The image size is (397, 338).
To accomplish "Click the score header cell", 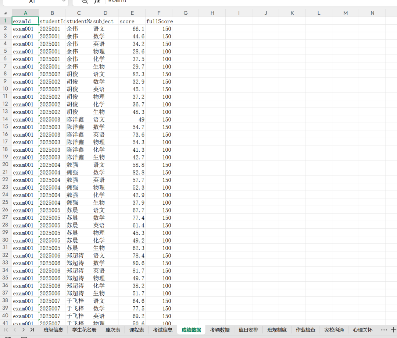I will tap(132, 21).
